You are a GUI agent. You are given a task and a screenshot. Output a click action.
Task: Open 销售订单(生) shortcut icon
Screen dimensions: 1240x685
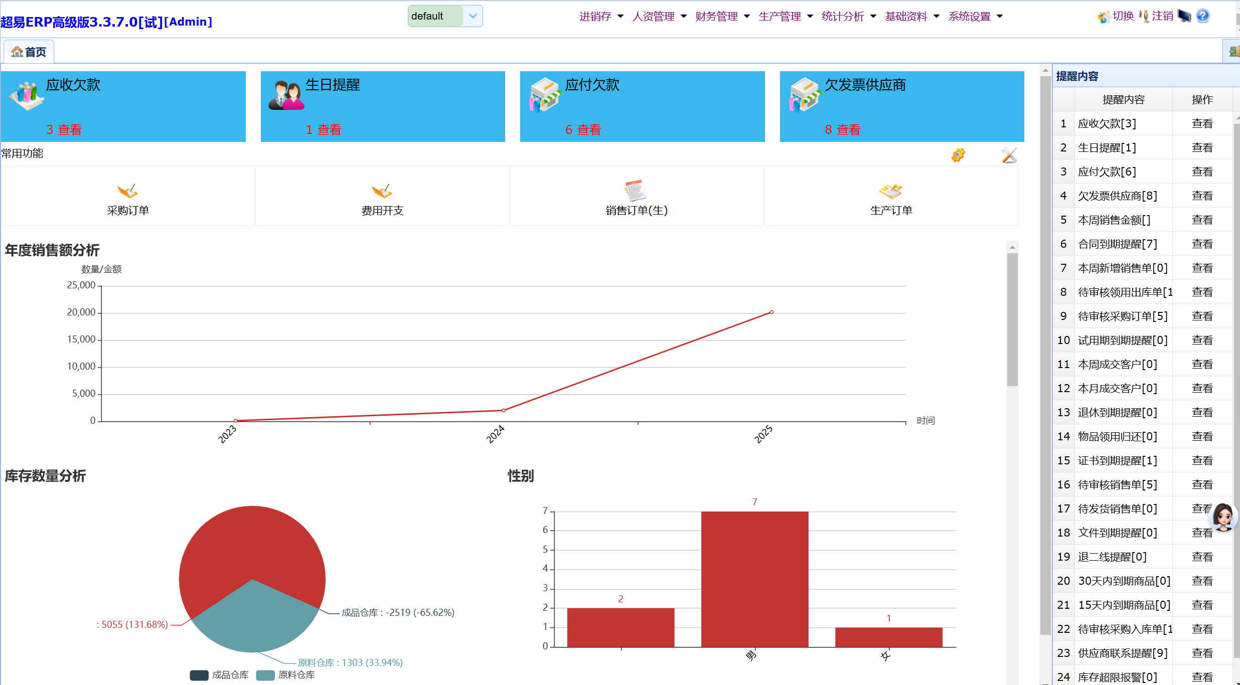point(636,191)
